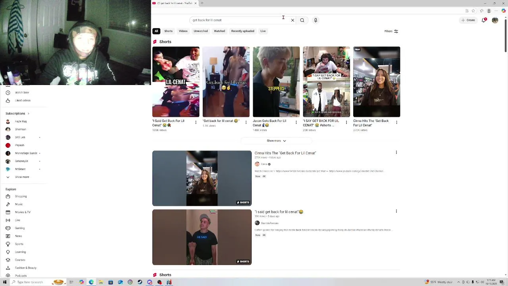Open Gaming in Explore
This screenshot has height=286, width=508.
tap(20, 228)
